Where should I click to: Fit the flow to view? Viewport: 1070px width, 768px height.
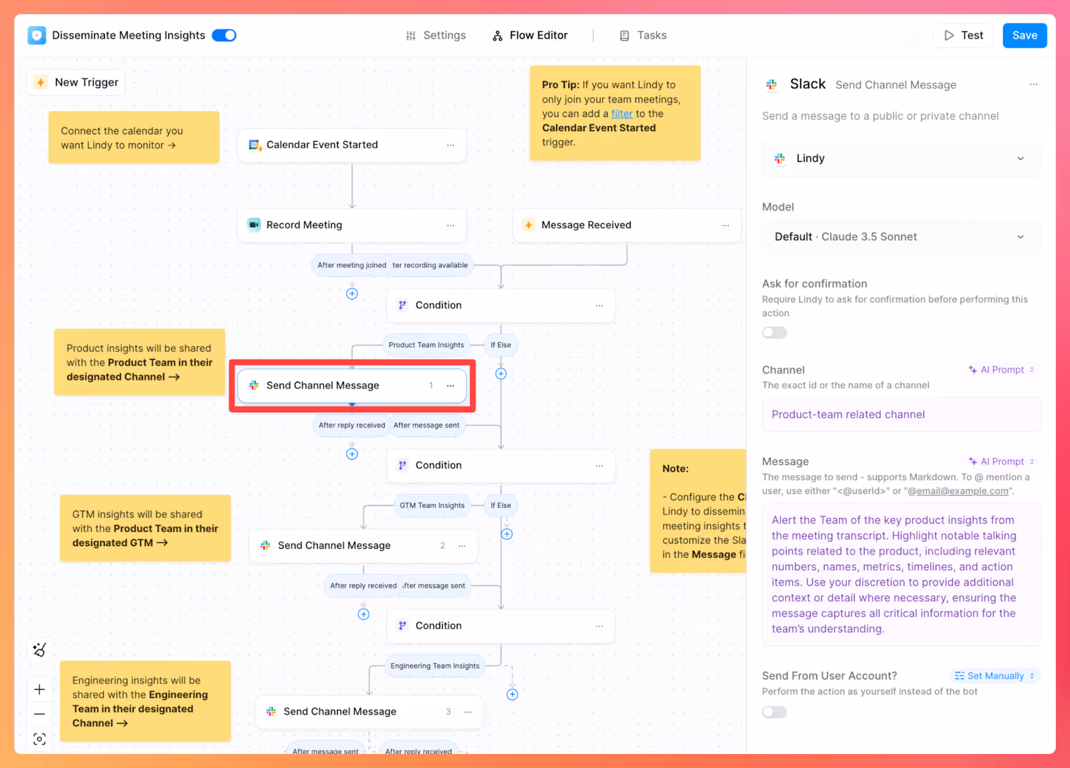click(39, 739)
